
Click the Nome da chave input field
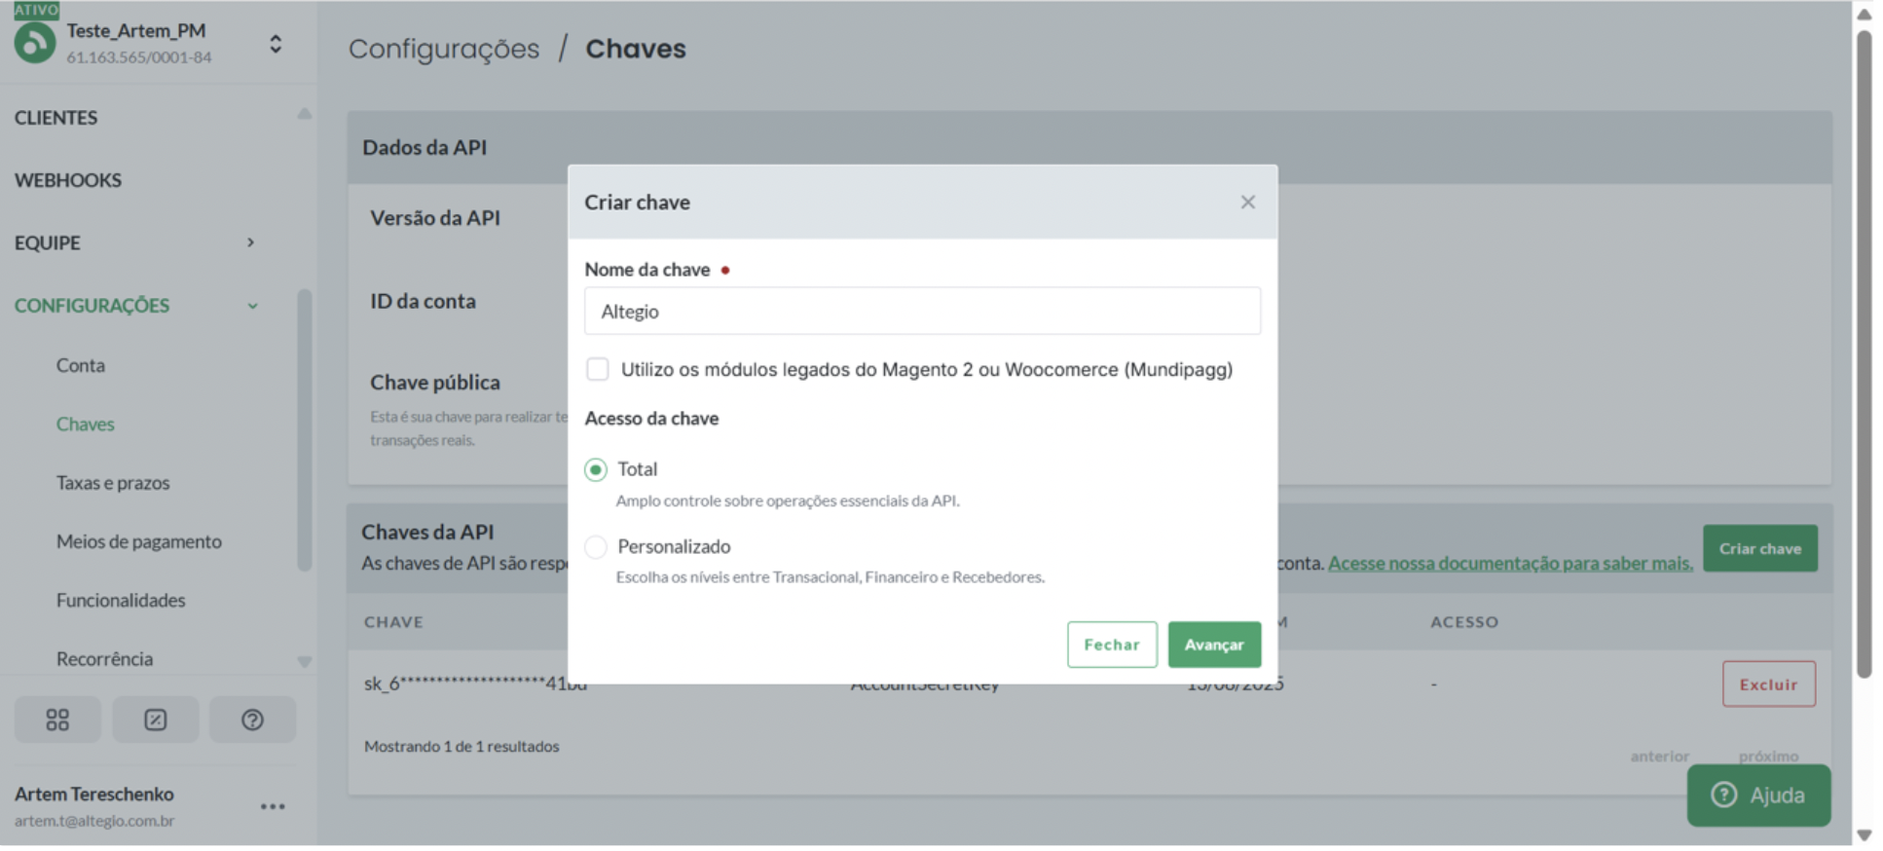(921, 312)
